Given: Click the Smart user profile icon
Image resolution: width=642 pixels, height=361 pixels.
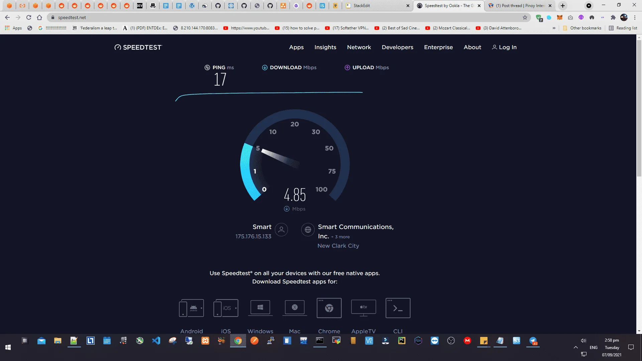Looking at the screenshot, I should (281, 230).
